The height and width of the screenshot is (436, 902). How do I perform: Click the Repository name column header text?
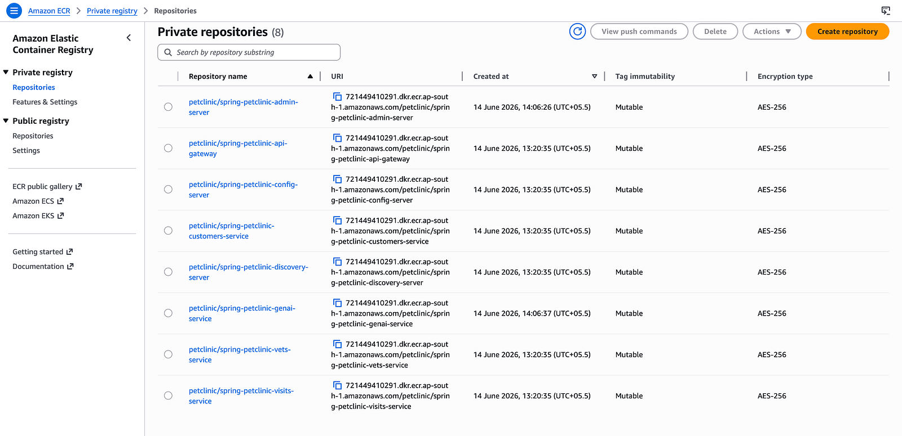(218, 77)
